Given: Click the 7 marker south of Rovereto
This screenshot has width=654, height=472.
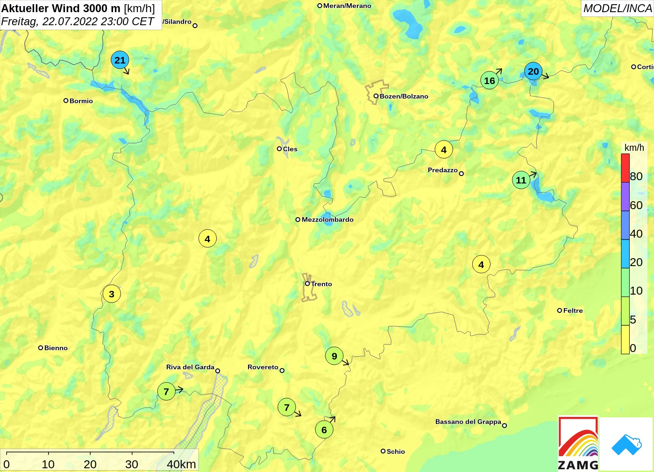Looking at the screenshot, I should [x=287, y=408].
